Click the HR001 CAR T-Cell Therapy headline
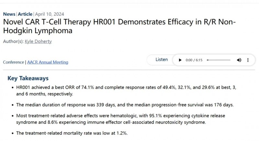 (119, 26)
